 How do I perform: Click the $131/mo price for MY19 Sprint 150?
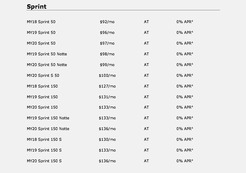pos(107,97)
